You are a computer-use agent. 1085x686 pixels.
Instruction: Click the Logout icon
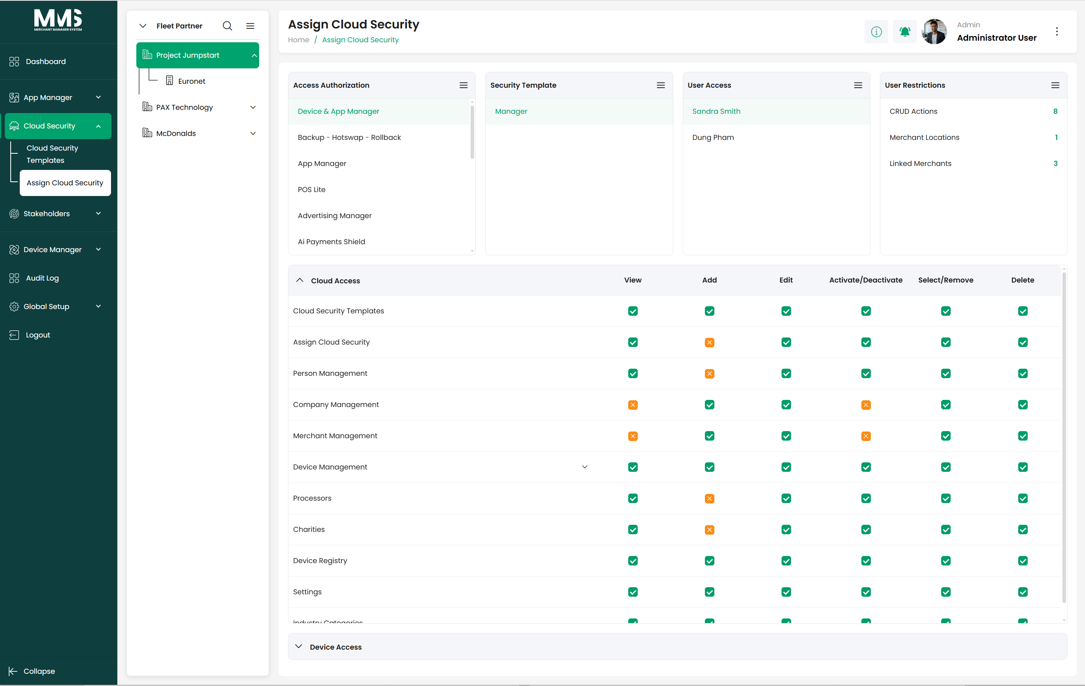point(14,335)
